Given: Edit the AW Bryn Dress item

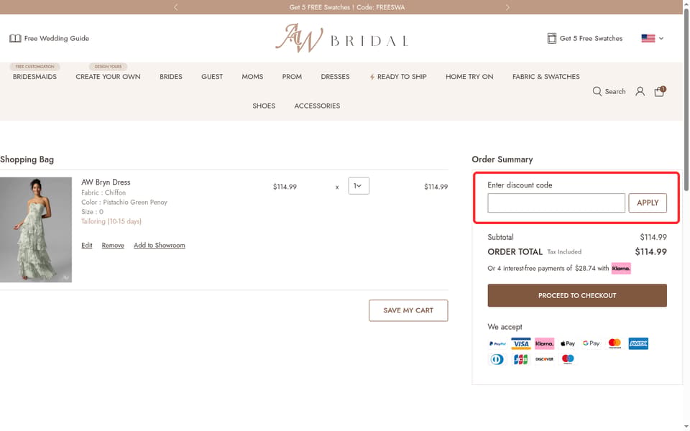Looking at the screenshot, I should point(87,246).
